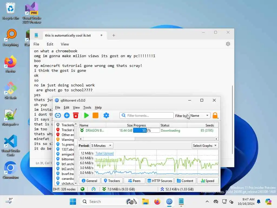
Task: Open Everything desktop shortcut
Action: tap(11, 37)
